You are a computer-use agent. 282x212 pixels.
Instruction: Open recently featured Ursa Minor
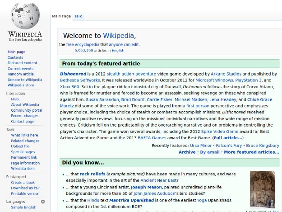(x=201, y=146)
